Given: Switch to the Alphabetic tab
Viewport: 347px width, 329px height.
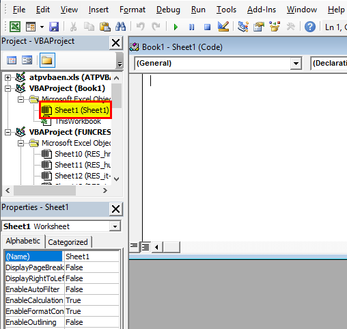Looking at the screenshot, I should tap(23, 241).
